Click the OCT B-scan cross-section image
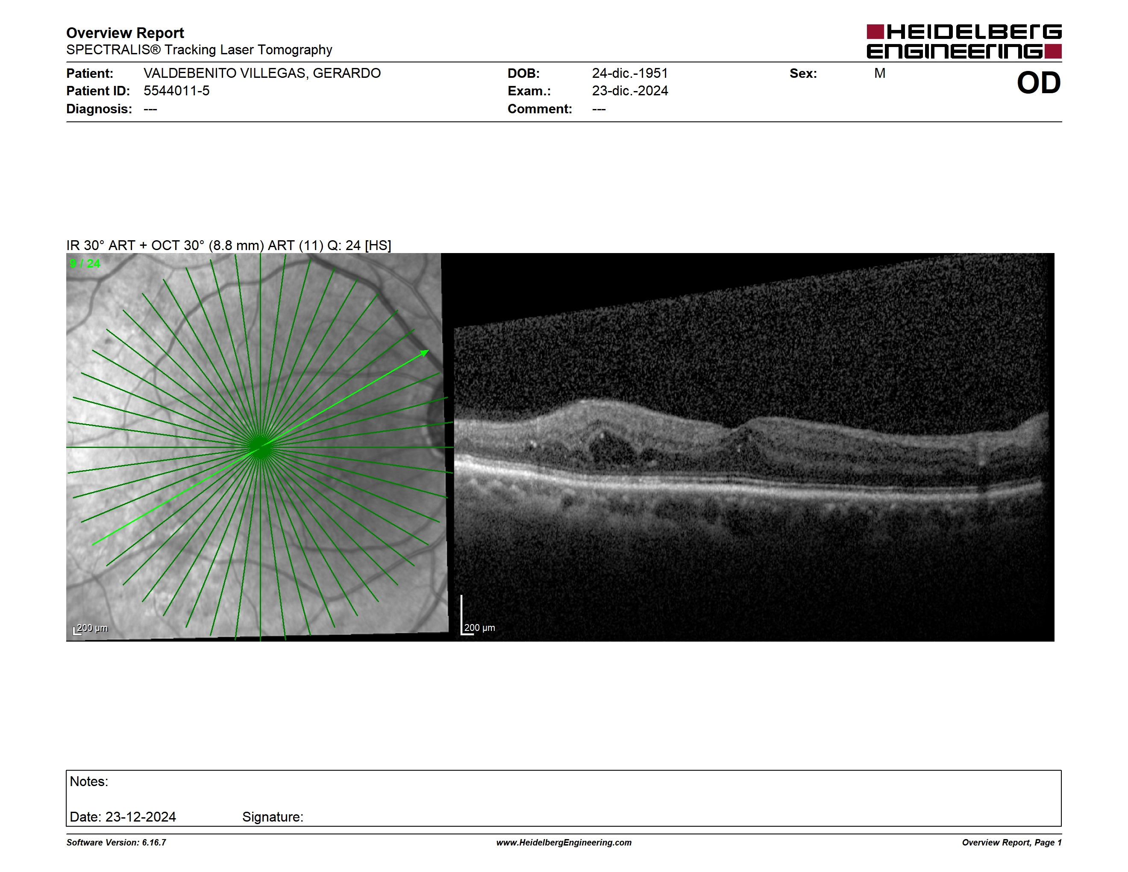The image size is (1128, 872). pyautogui.click(x=754, y=447)
